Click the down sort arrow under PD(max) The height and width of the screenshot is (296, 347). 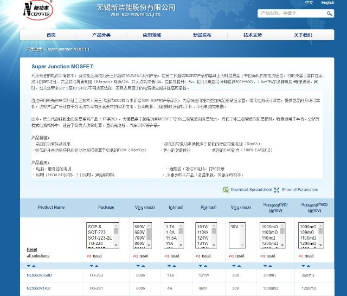pyautogui.click(x=201, y=266)
